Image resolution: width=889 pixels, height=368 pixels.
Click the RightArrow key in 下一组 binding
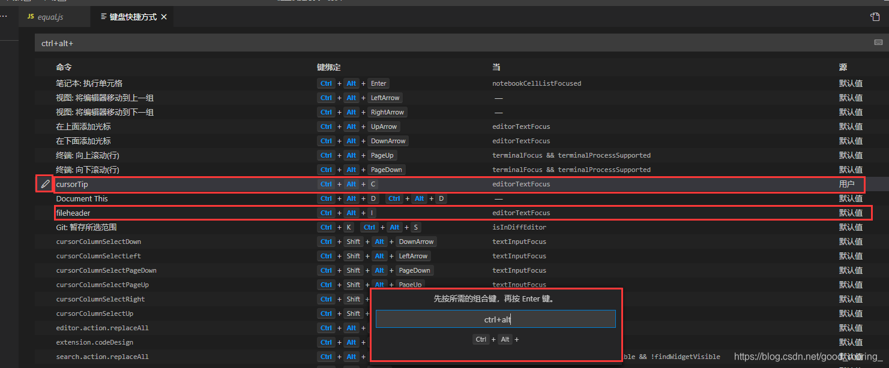click(x=387, y=112)
